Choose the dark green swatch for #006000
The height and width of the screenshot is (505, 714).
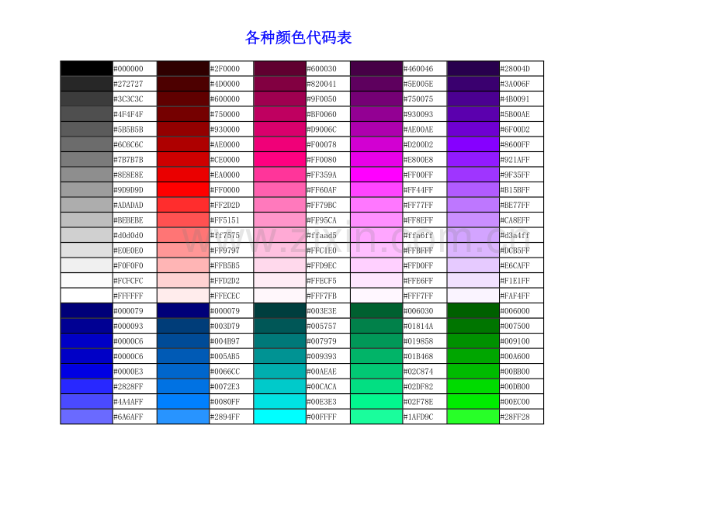[x=473, y=311]
